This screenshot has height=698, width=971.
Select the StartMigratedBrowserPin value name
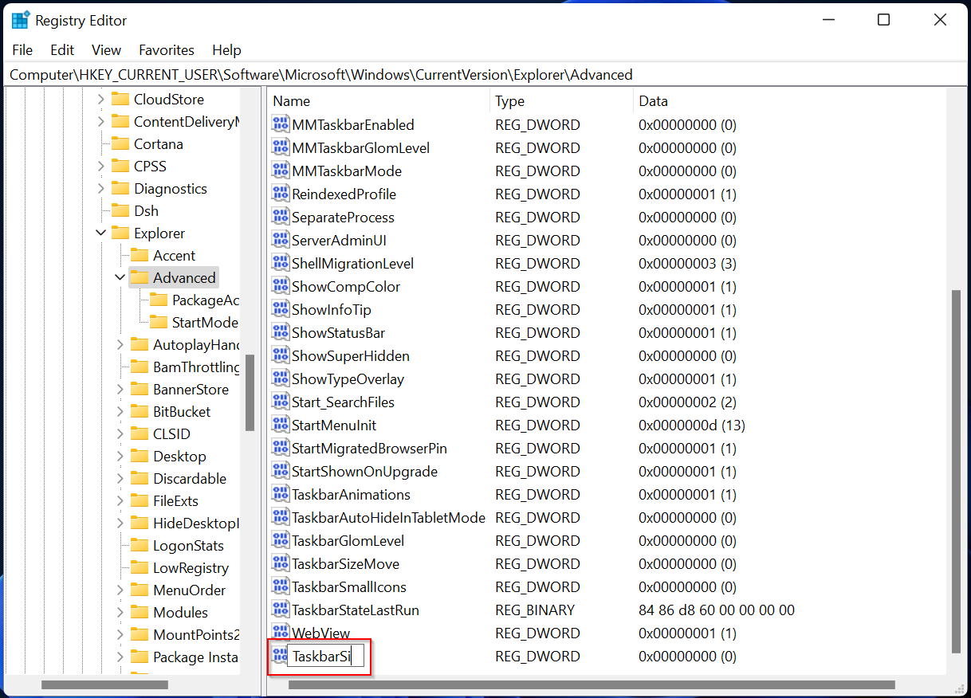[369, 448]
